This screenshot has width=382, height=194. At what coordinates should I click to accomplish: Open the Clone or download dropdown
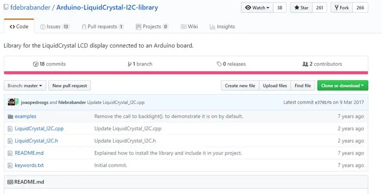coord(342,86)
